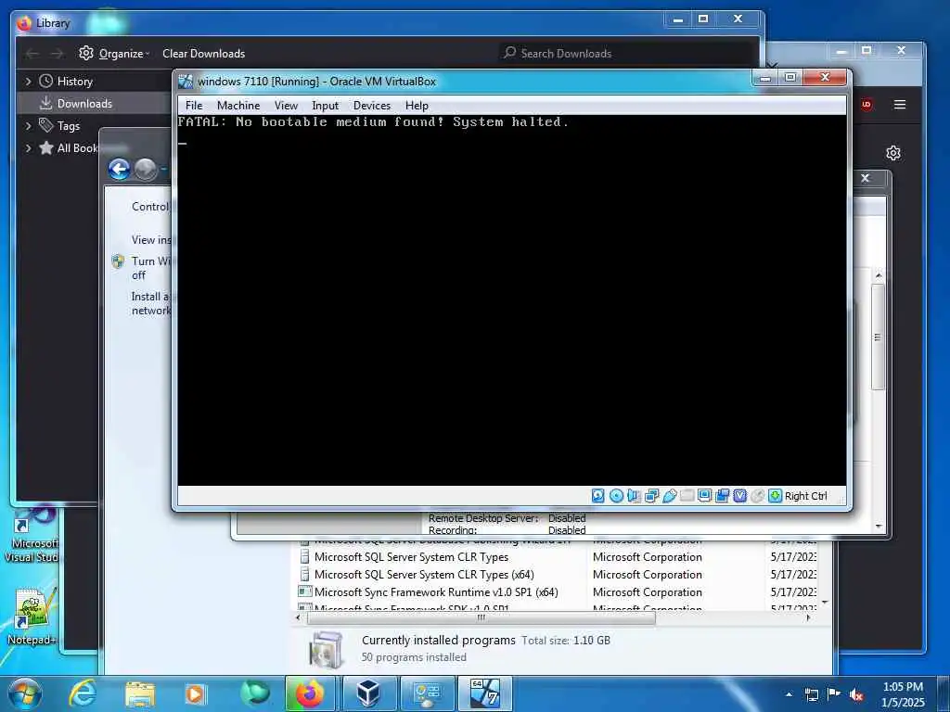Expand the History tree item in Library
Screen dimensions: 950x712
(28, 82)
